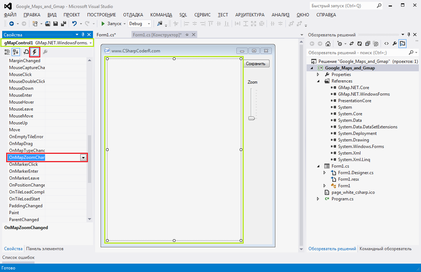Toggle Show All Files in Solution Explorer
The width and height of the screenshot is (421, 272).
click(376, 43)
